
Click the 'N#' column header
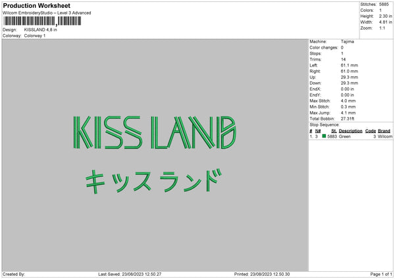point(318,131)
